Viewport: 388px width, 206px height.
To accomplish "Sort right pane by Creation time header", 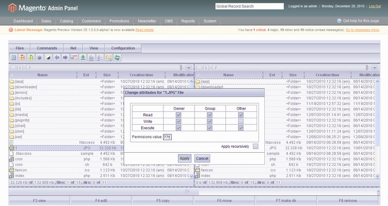I will [327, 75].
